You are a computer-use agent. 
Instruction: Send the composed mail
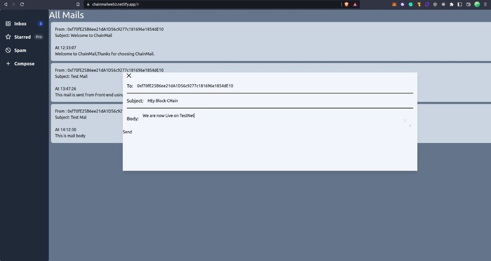point(127,132)
